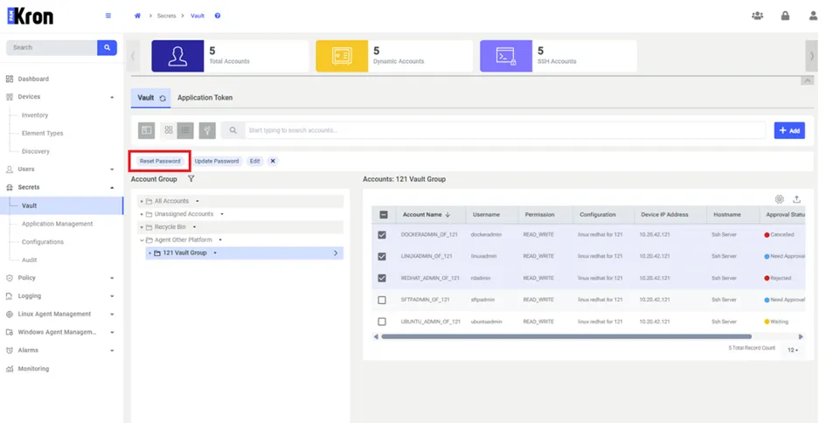Open the user profile icon
The image size is (826, 423).
814,16
